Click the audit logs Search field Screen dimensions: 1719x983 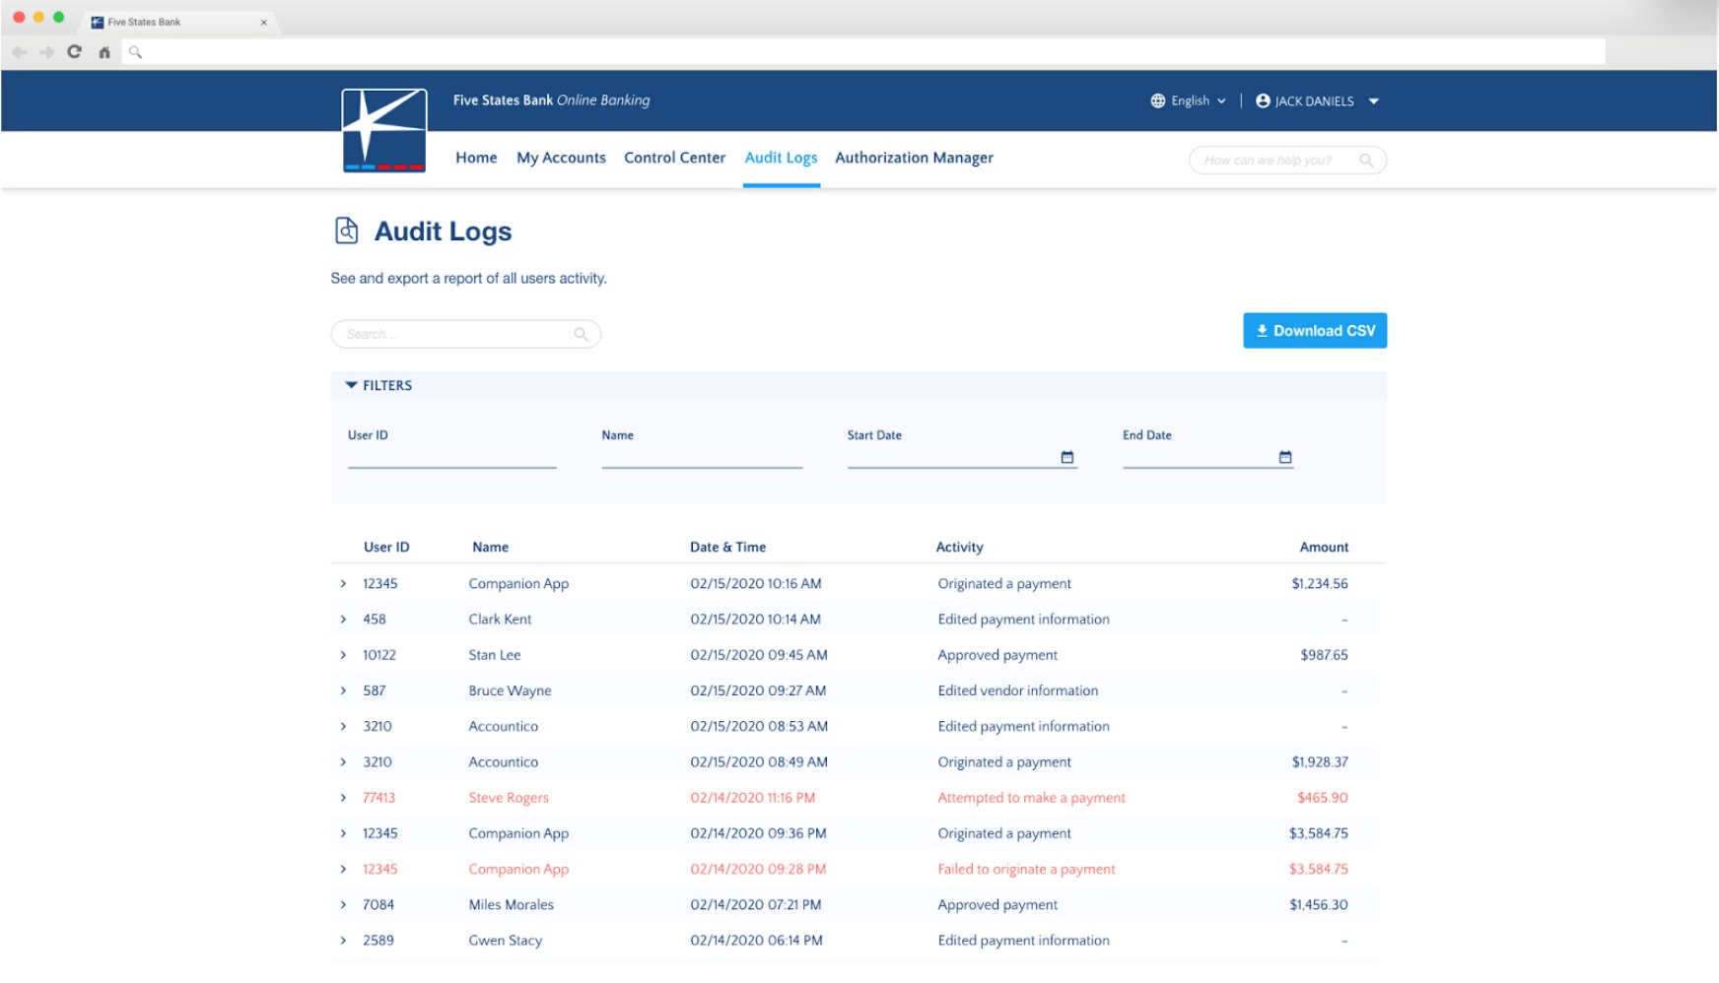pyautogui.click(x=465, y=334)
